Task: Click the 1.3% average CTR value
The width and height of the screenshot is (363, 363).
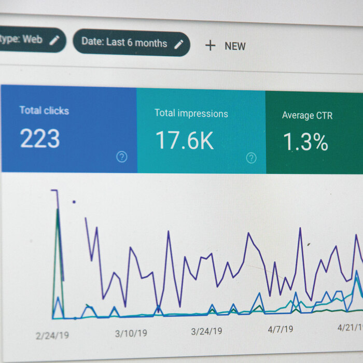Action: coord(305,142)
